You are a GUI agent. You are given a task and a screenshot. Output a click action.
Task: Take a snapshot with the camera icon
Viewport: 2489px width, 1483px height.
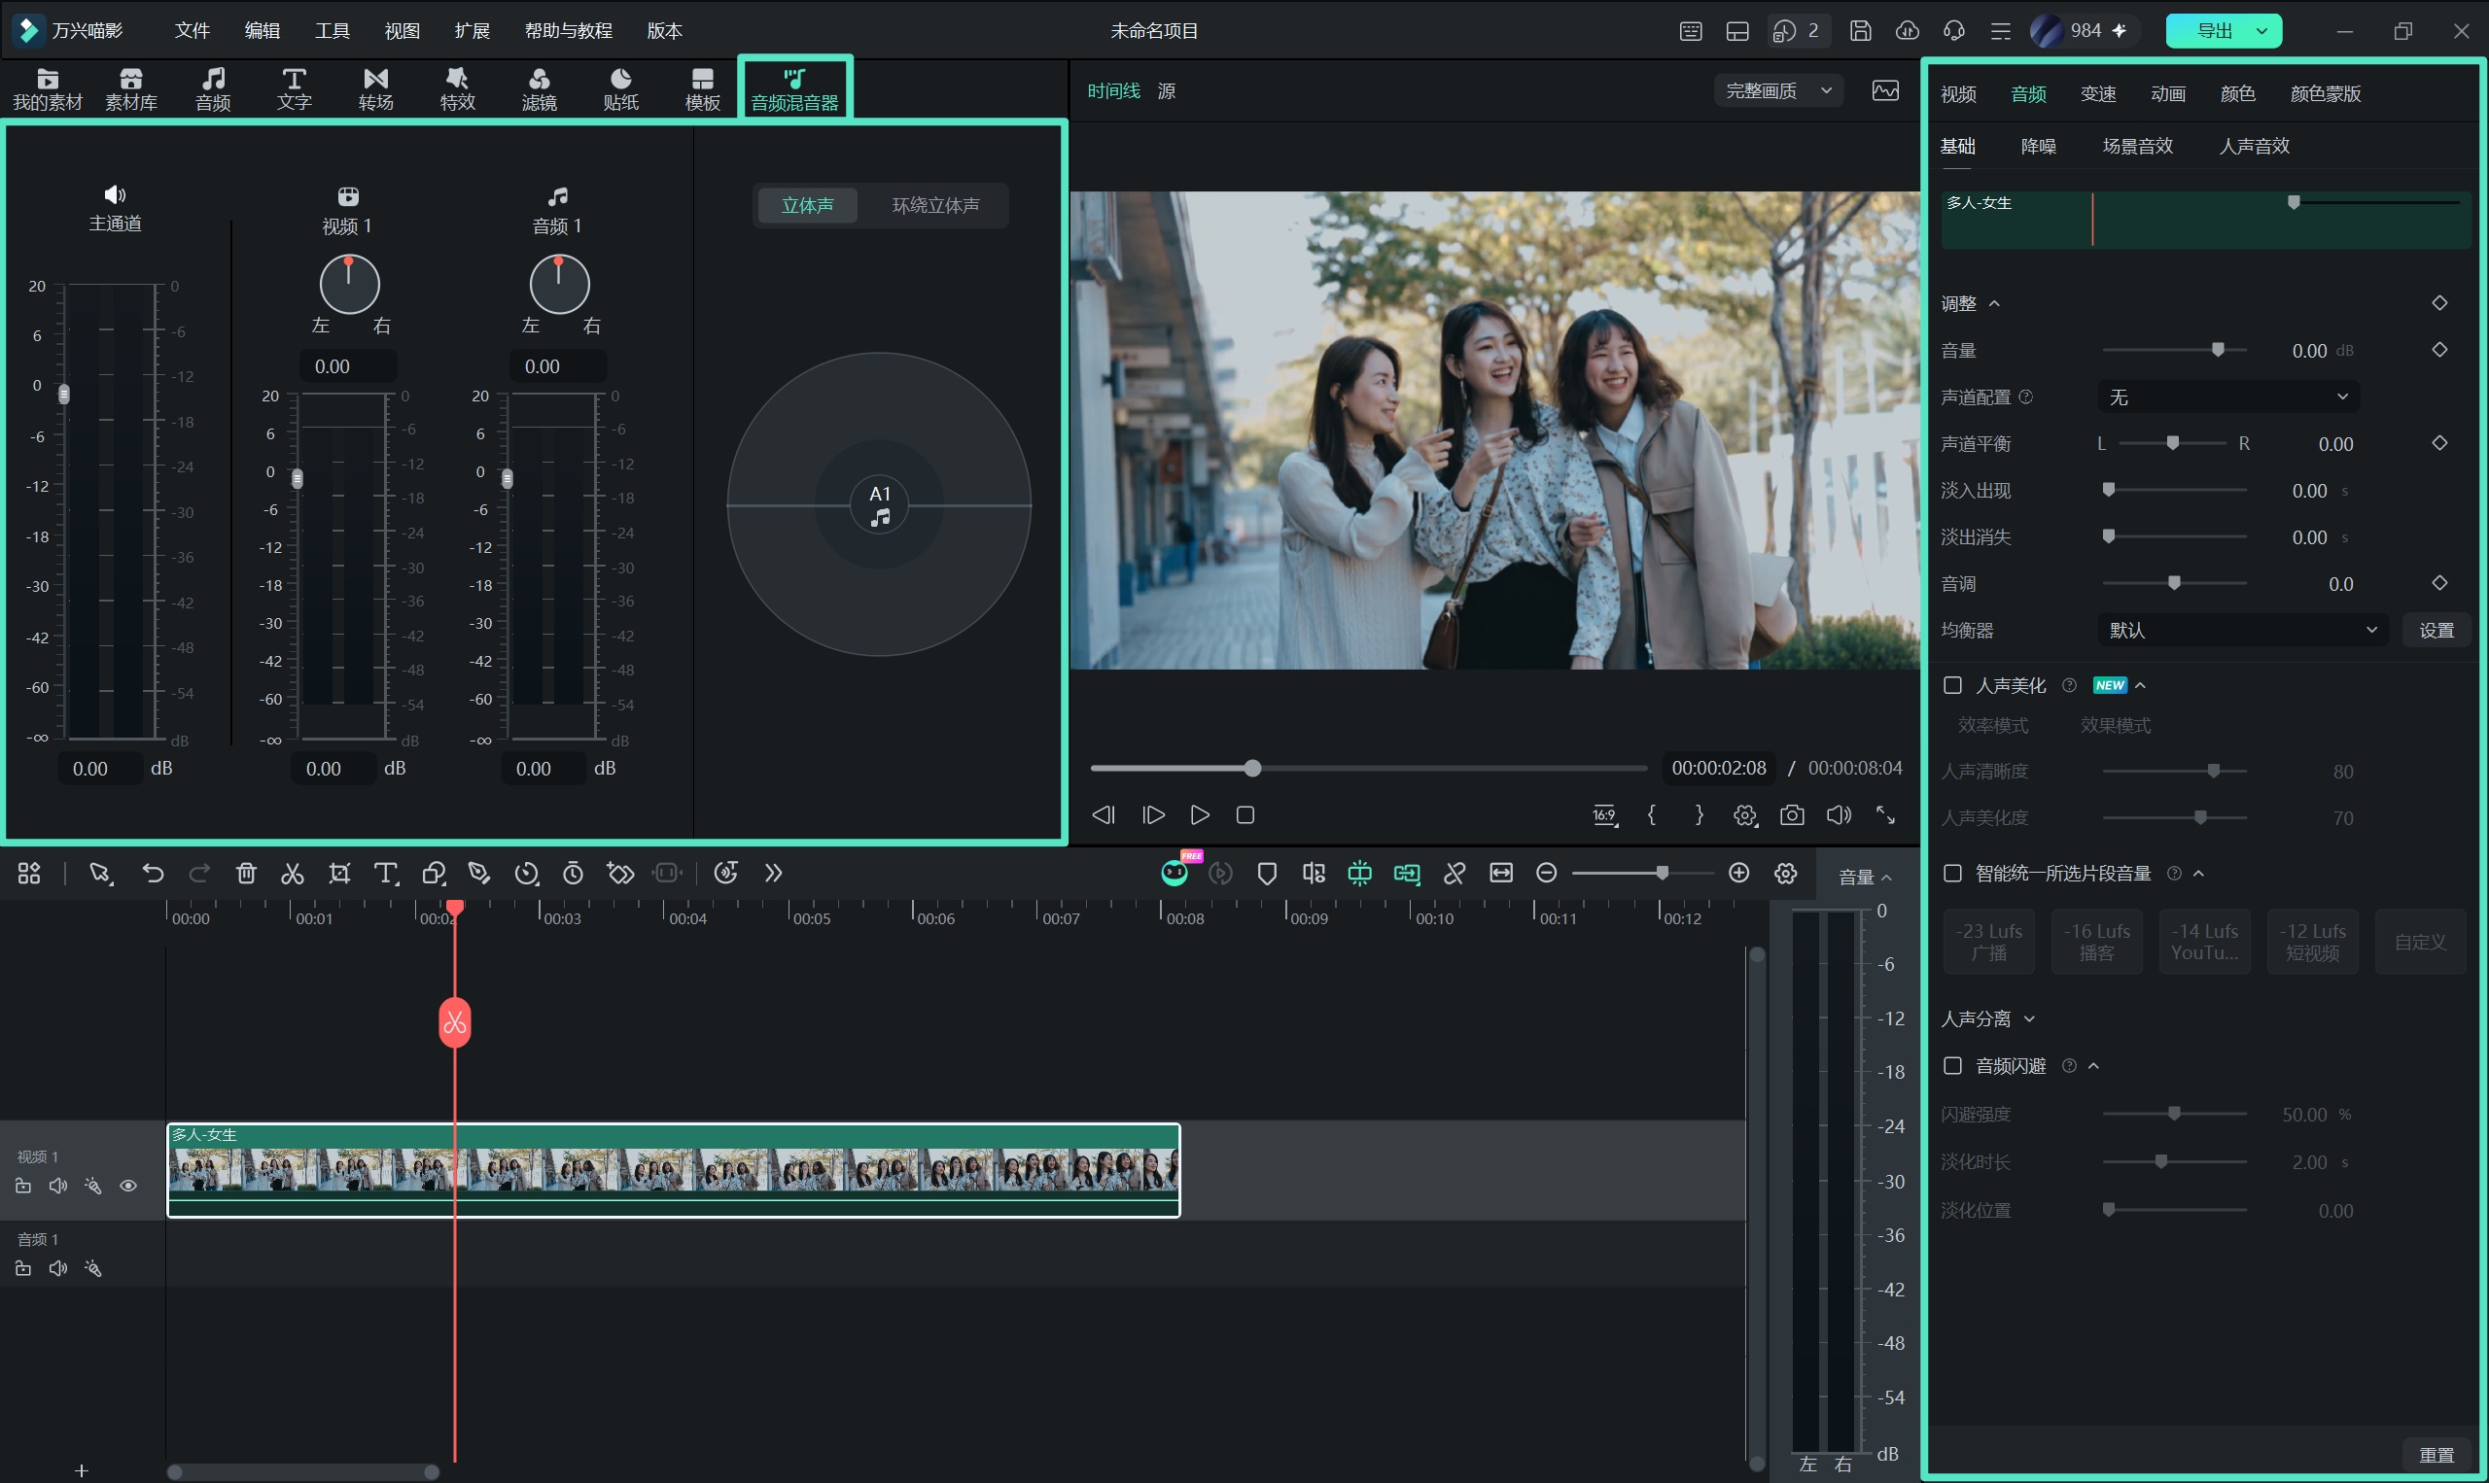coord(1792,815)
